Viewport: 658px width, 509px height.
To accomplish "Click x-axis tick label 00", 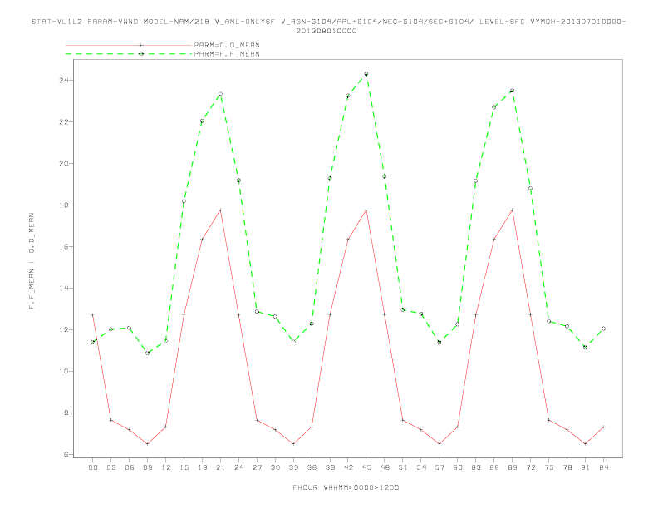I will coord(93,467).
